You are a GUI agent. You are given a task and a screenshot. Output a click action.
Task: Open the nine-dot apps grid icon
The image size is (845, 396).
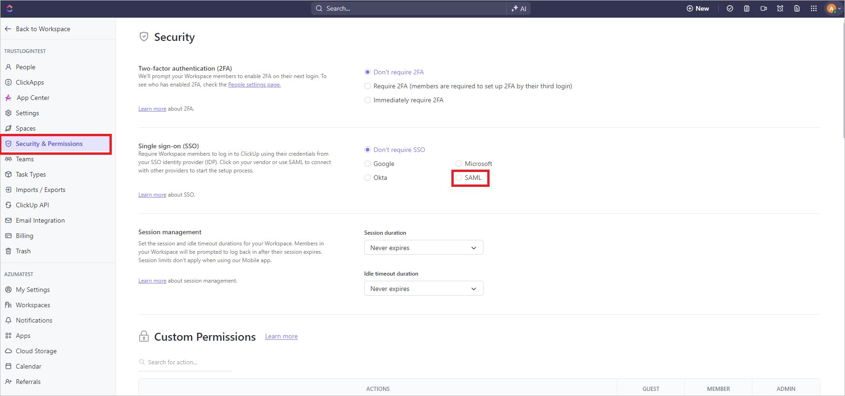pyautogui.click(x=814, y=8)
